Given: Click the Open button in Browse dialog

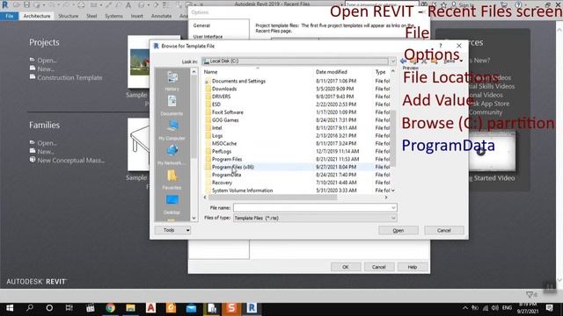Looking at the screenshot, I should [398, 230].
